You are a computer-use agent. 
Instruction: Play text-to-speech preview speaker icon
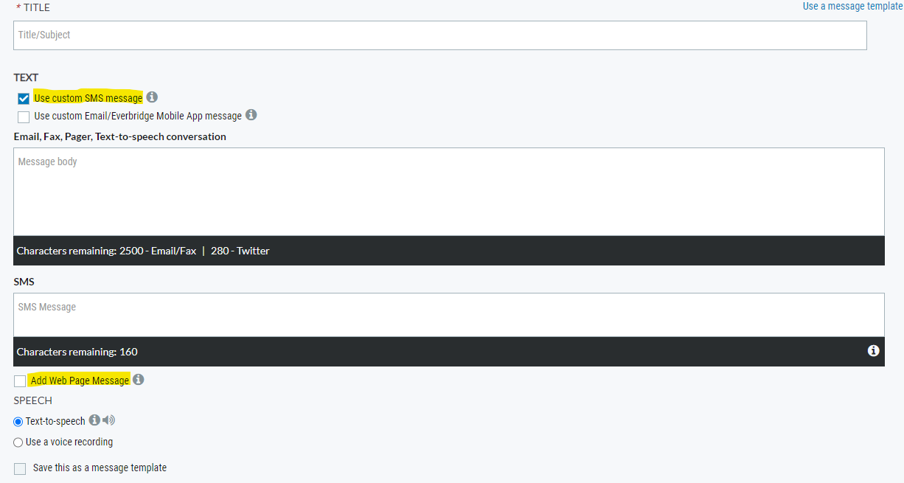(109, 420)
